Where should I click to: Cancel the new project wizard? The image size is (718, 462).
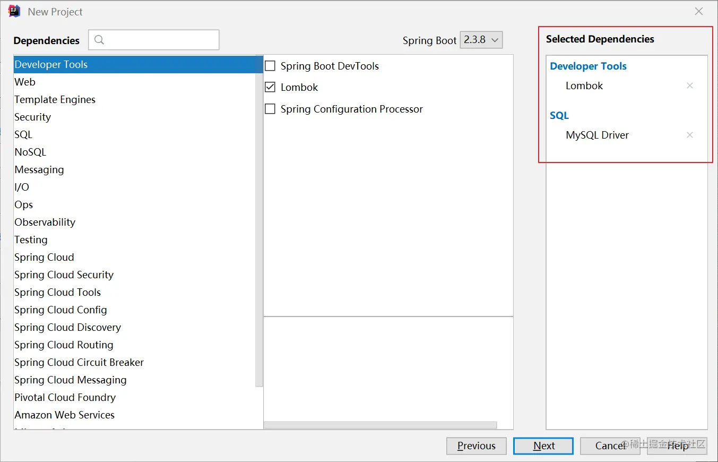610,446
